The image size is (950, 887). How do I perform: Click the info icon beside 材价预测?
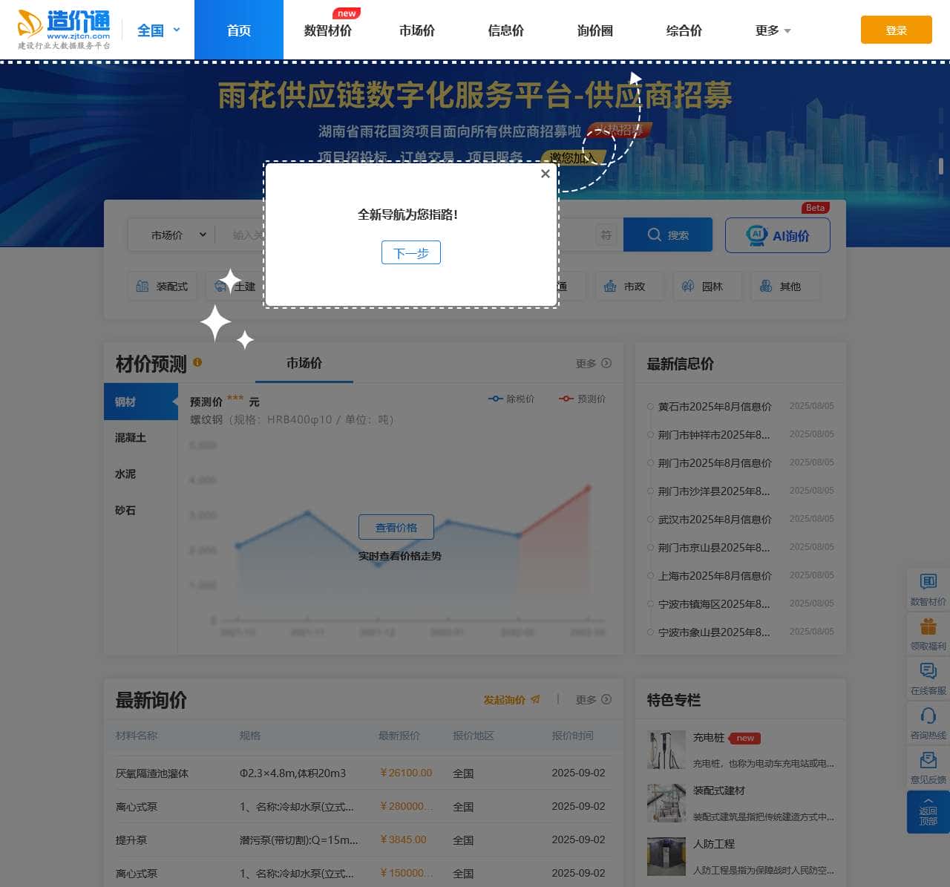(197, 362)
